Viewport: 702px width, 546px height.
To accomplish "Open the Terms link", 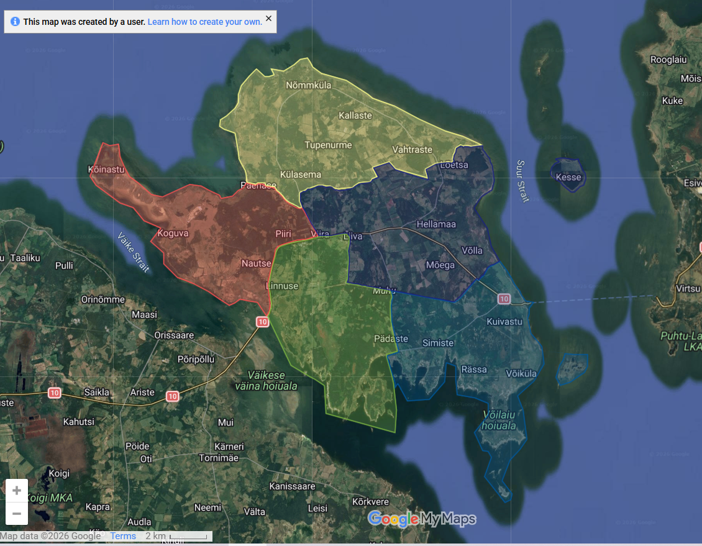I will [123, 536].
